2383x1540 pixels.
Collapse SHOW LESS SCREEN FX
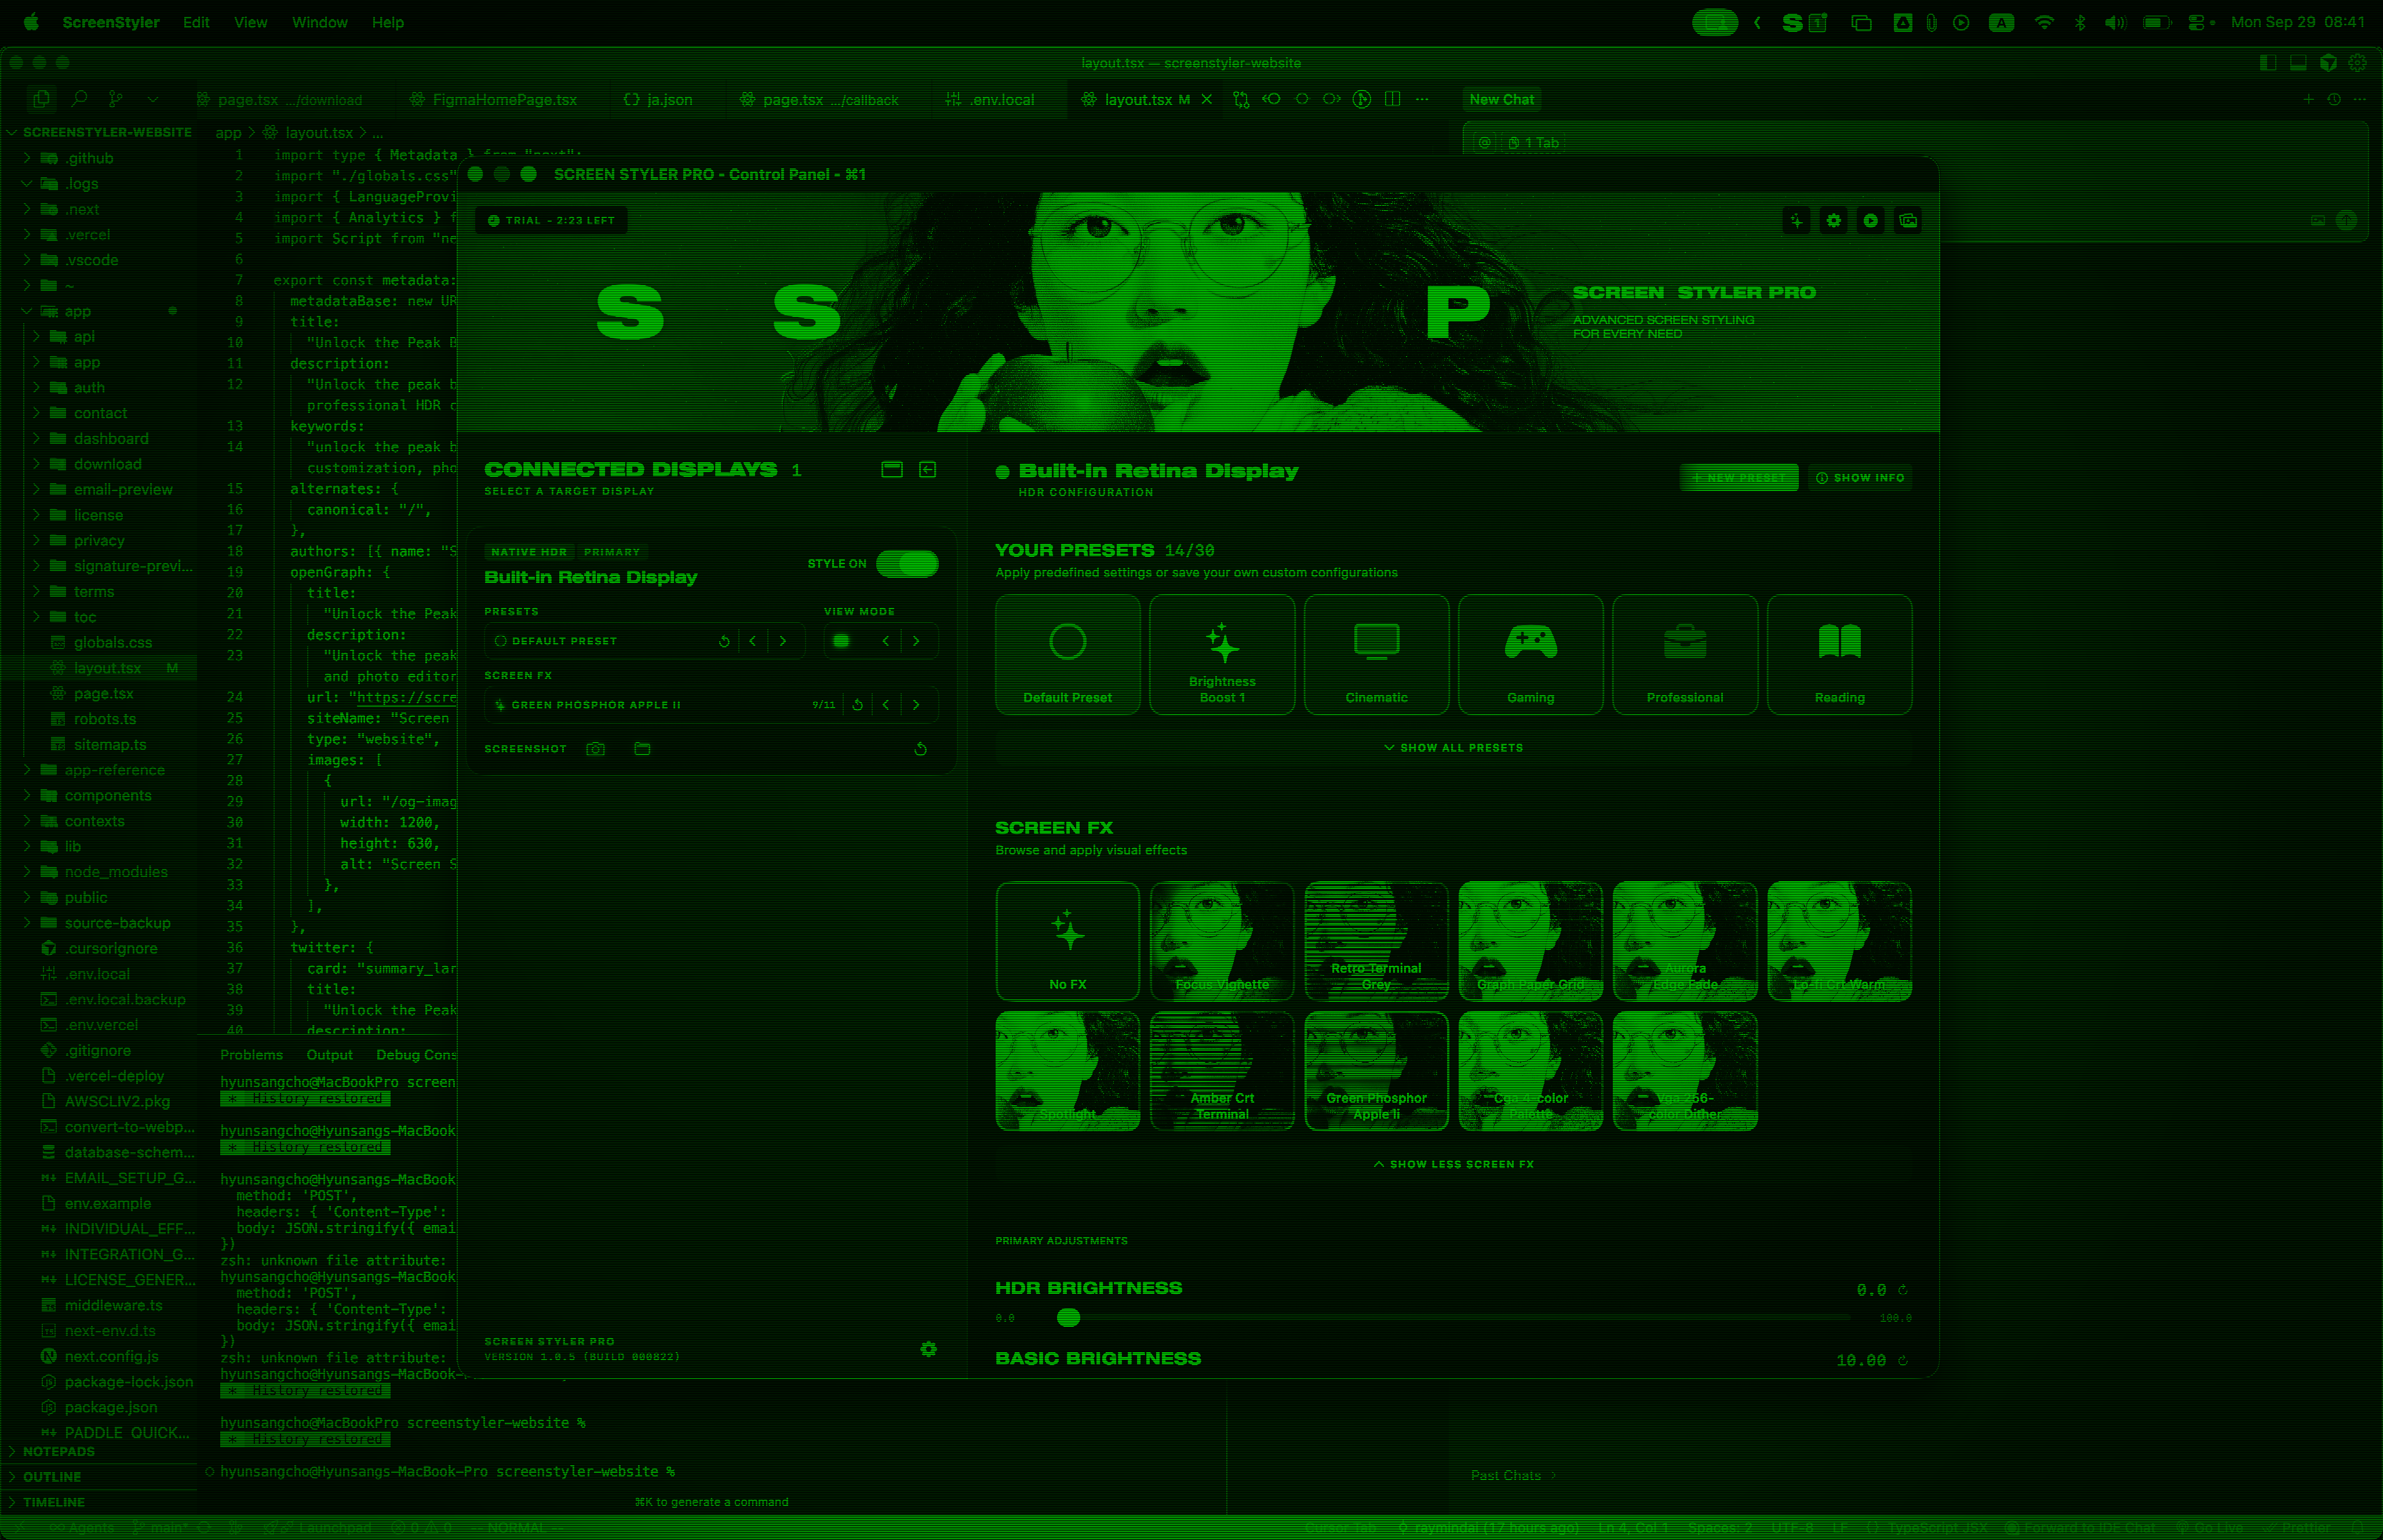tap(1453, 1163)
